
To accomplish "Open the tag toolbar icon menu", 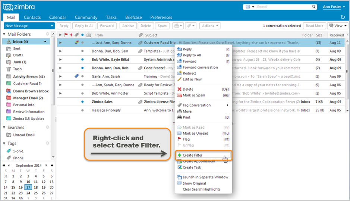I will 190,26.
